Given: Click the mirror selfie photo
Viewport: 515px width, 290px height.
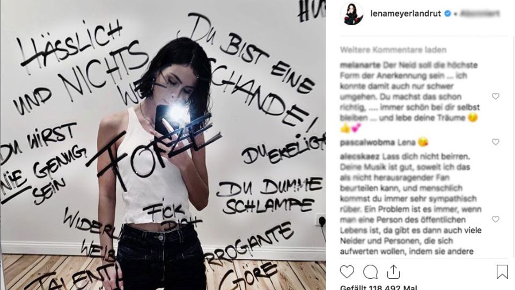Looking at the screenshot, I should (x=163, y=145).
